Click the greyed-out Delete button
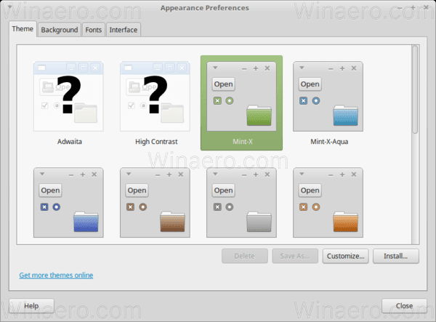The image size is (436, 322). [244, 256]
